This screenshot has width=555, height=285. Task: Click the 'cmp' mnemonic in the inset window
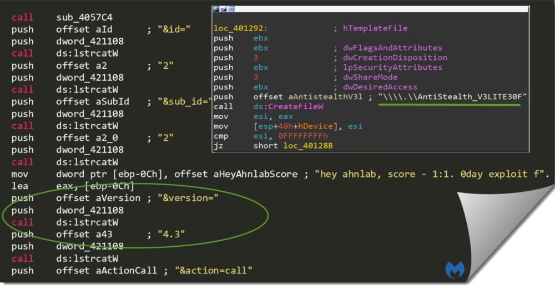coord(221,136)
